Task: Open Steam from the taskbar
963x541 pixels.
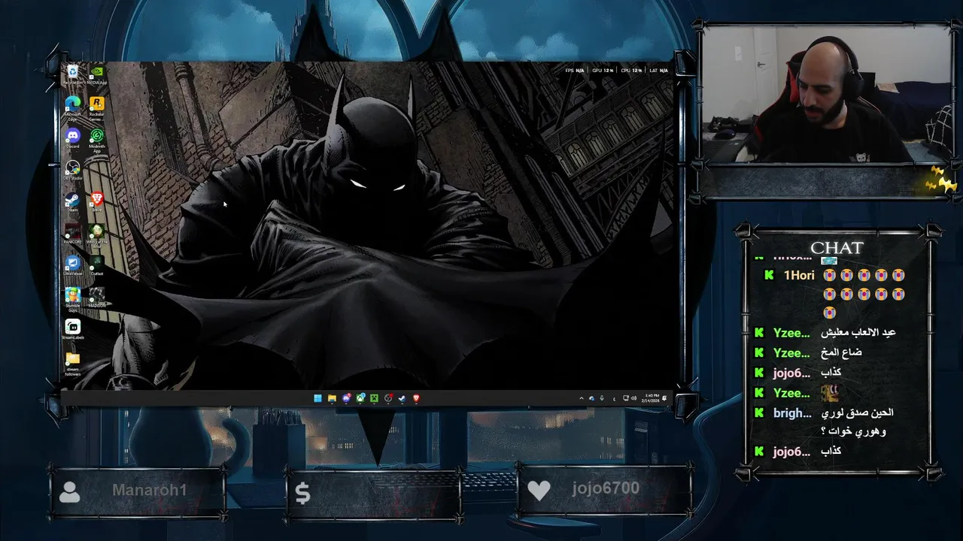Action: (x=402, y=398)
